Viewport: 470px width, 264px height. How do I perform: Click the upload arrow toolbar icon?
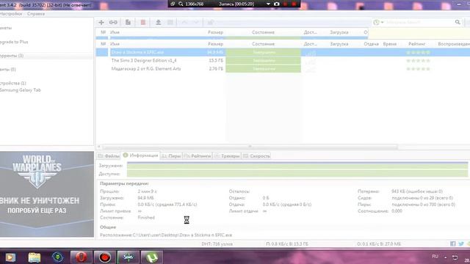pyautogui.click(x=159, y=23)
